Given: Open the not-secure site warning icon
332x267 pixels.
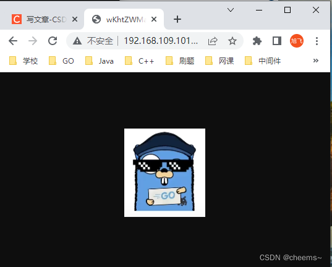Looking at the screenshot, I should 77,41.
